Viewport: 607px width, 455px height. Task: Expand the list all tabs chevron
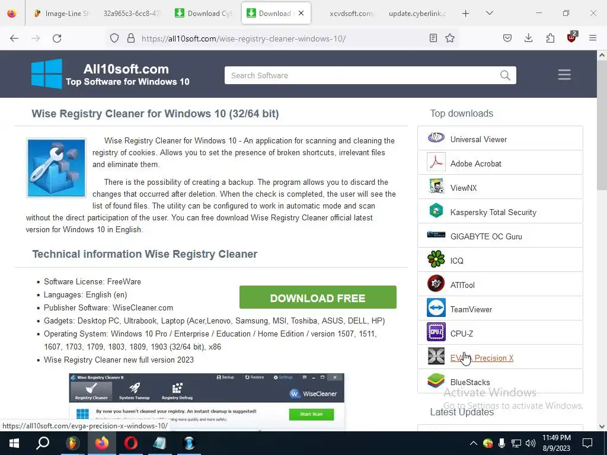489,13
